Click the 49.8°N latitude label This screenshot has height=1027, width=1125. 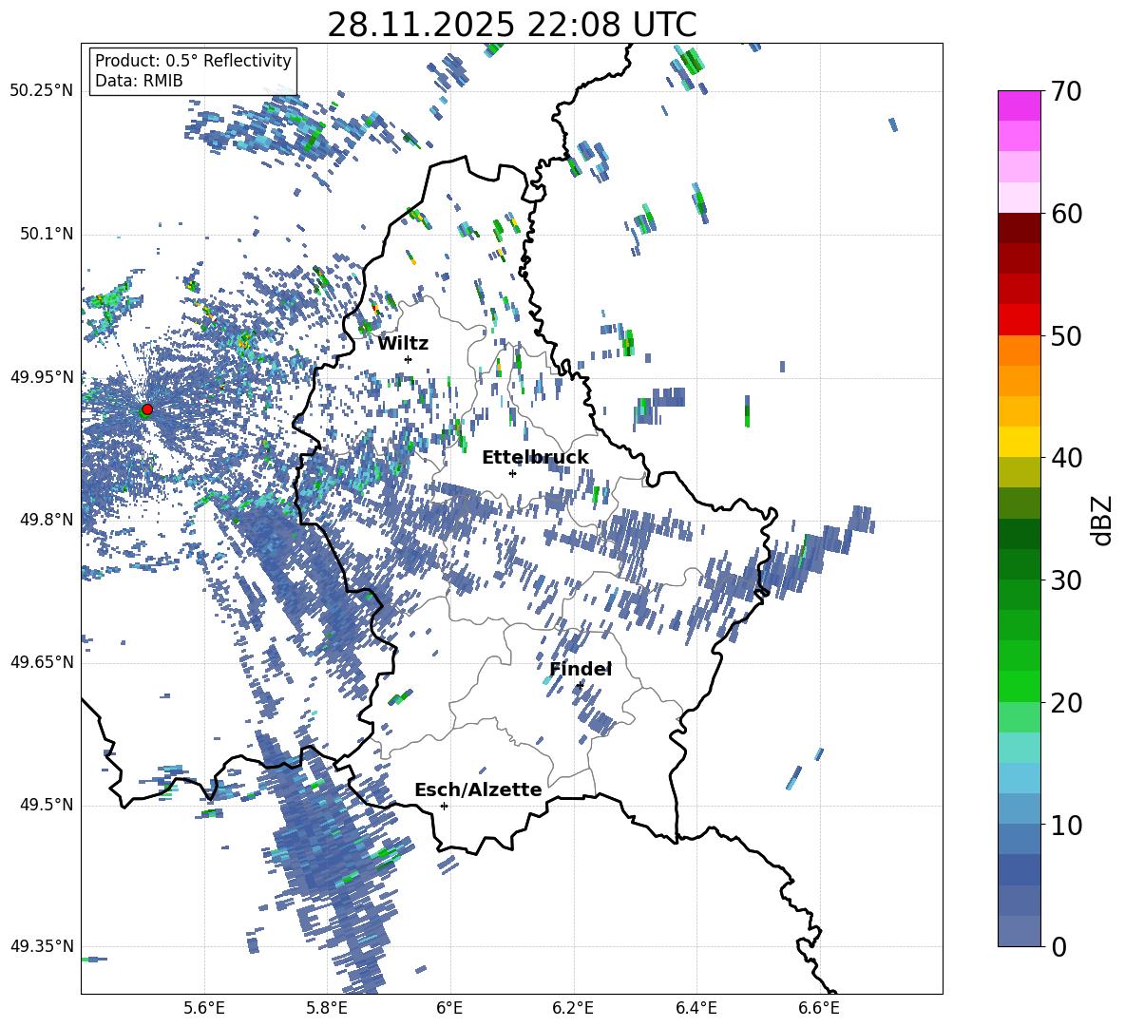(x=46, y=520)
